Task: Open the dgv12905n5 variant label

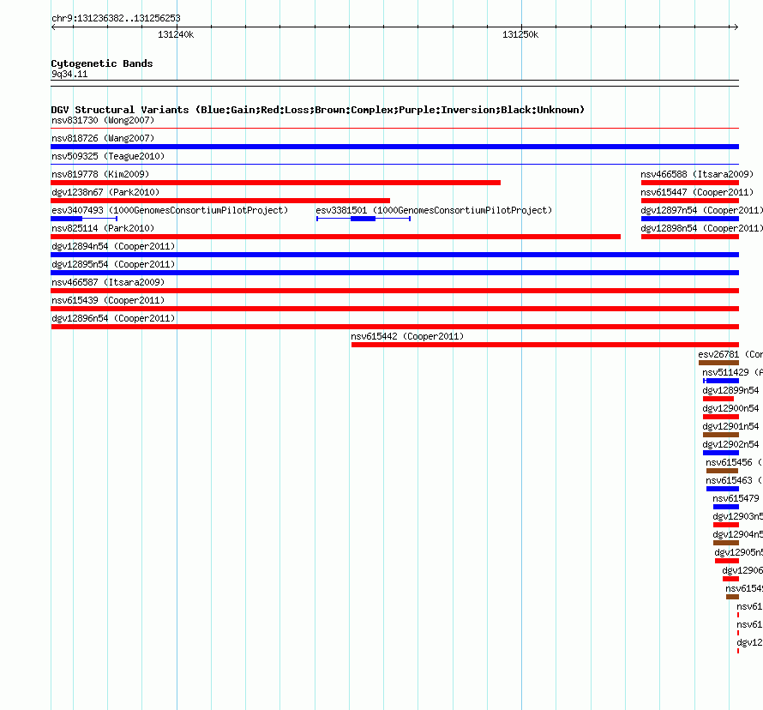Action: pos(739,552)
